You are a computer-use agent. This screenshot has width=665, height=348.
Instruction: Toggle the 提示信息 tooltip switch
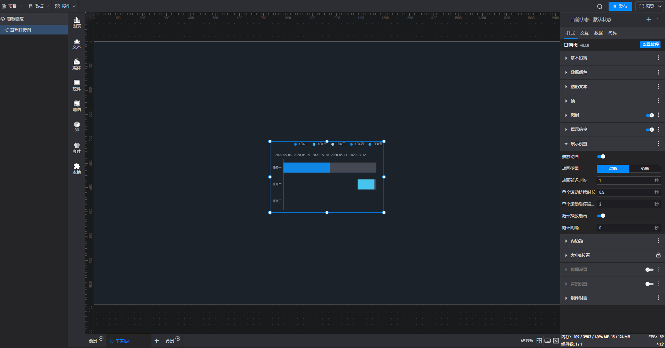point(650,130)
